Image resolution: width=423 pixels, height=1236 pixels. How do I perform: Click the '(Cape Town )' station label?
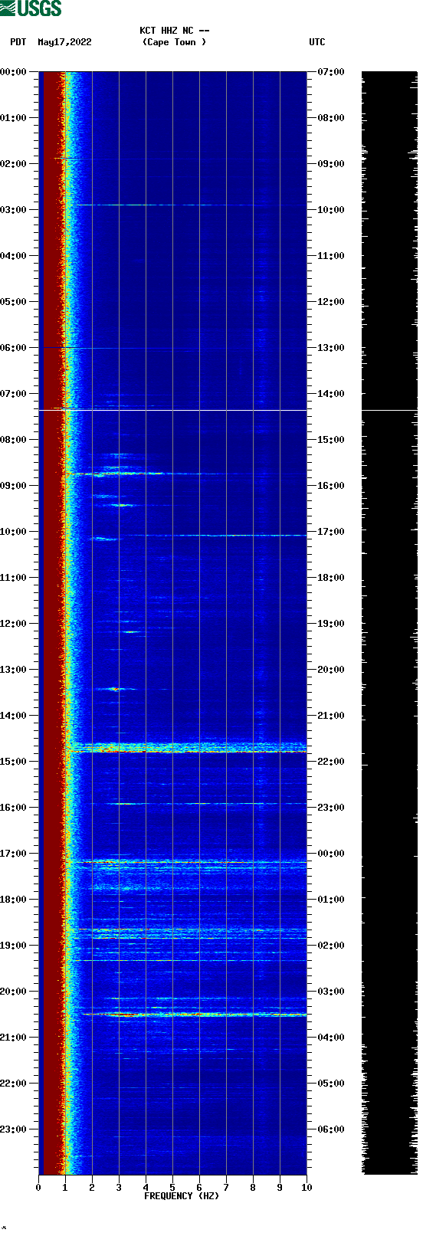pos(174,42)
